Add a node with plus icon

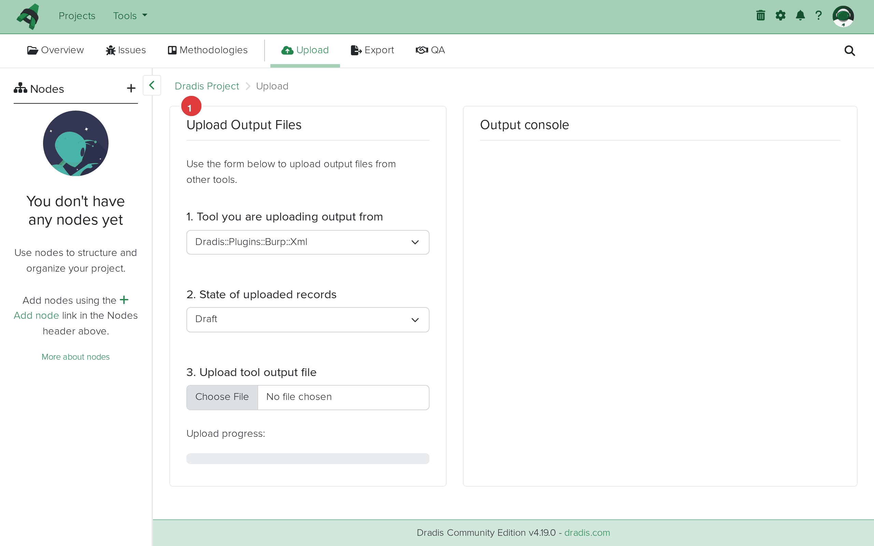[131, 88]
